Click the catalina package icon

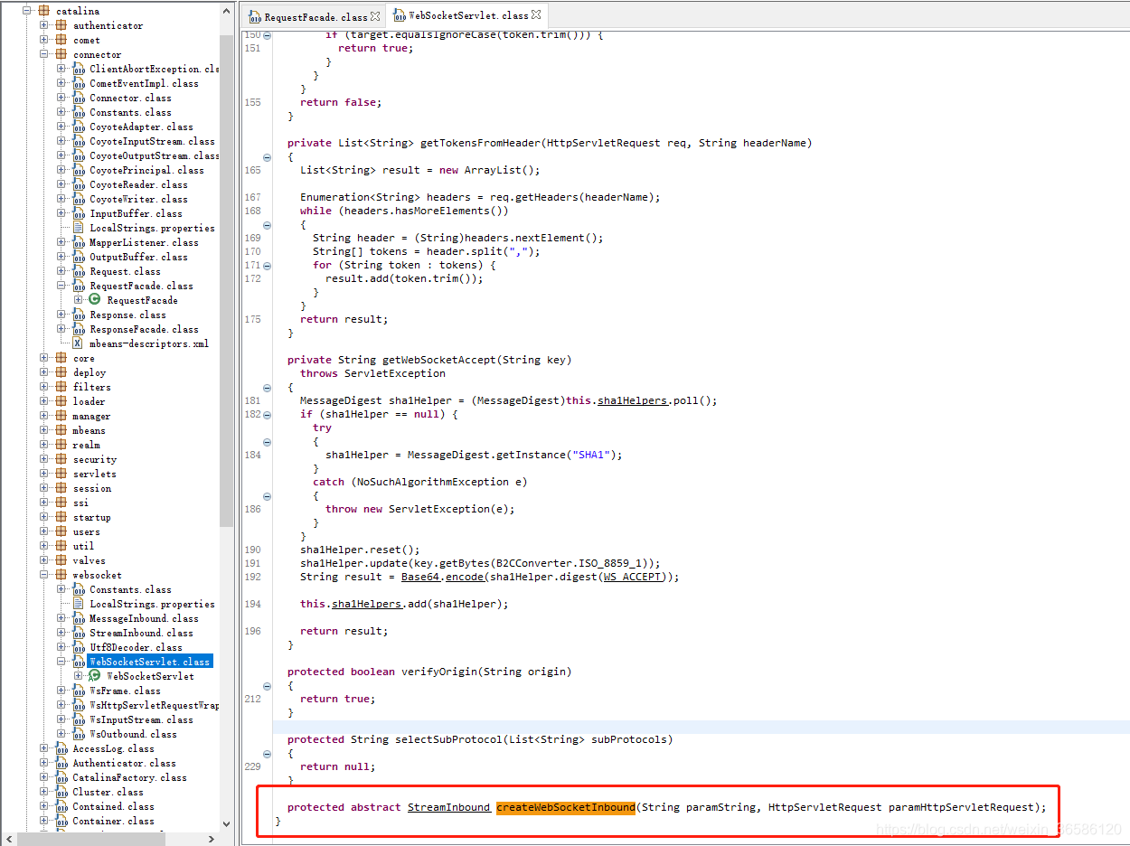(44, 11)
